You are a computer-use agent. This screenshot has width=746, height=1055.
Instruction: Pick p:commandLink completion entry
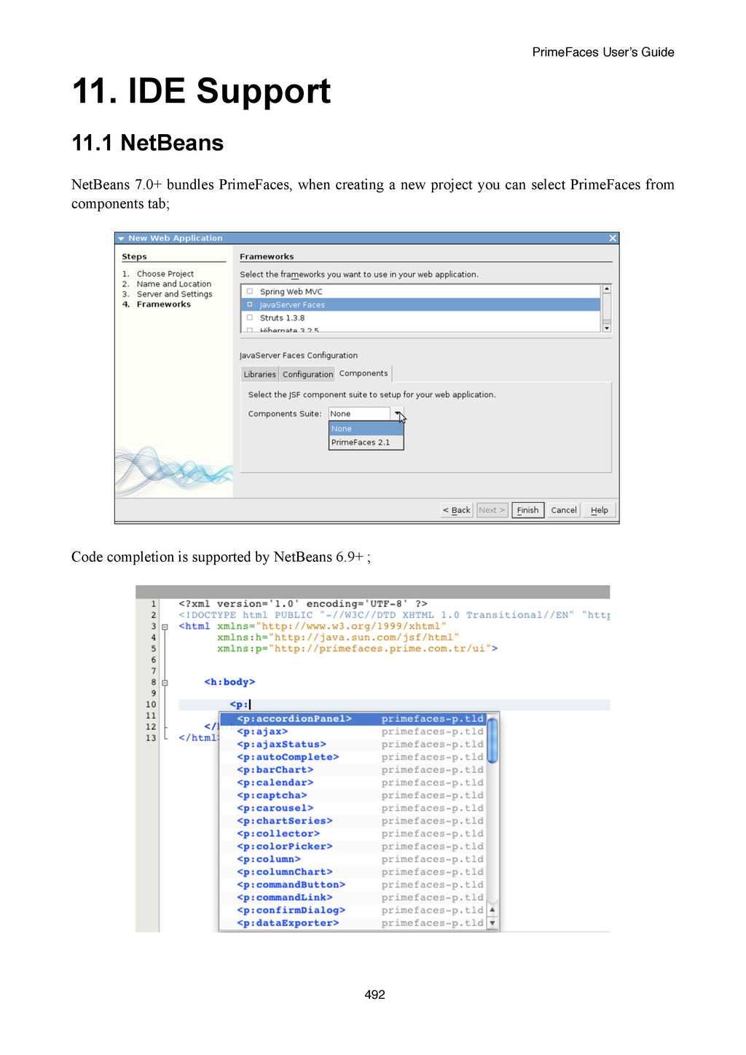click(353, 898)
